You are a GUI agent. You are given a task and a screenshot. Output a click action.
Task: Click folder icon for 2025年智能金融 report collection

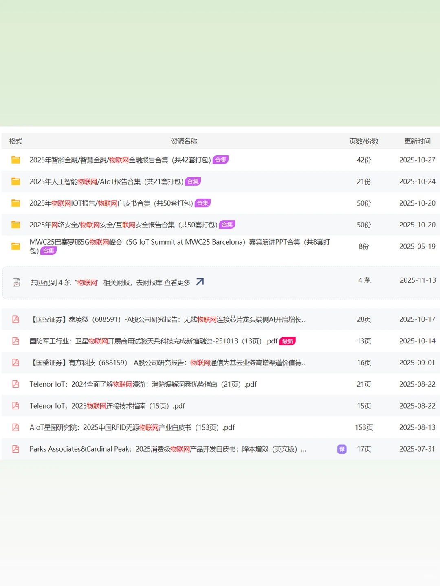click(15, 160)
